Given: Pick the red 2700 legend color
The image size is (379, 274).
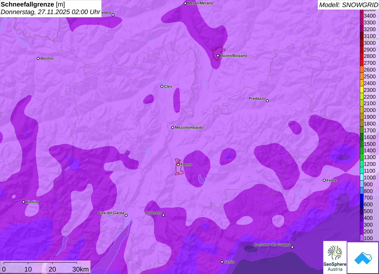Looking at the screenshot, I should (362, 63).
